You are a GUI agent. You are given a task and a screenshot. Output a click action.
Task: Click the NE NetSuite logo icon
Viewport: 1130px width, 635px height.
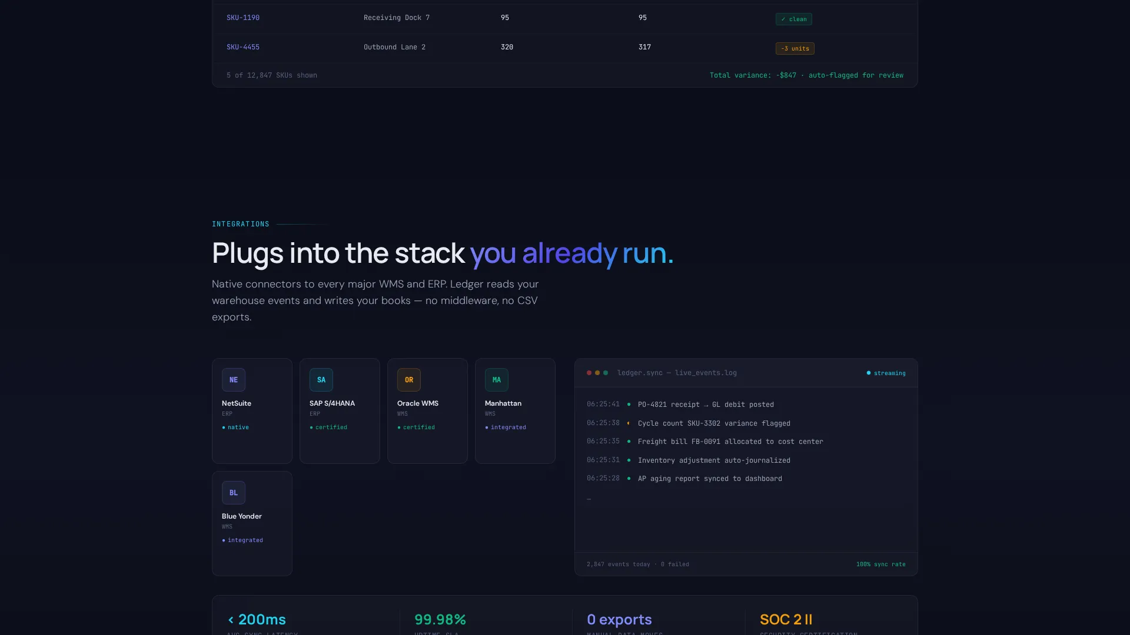[x=233, y=380]
